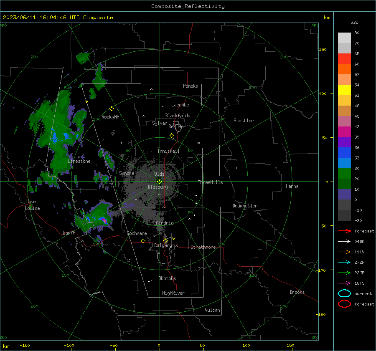This screenshot has width=376, height=351.
Task: Click the Olds town label
Action: 159,174
